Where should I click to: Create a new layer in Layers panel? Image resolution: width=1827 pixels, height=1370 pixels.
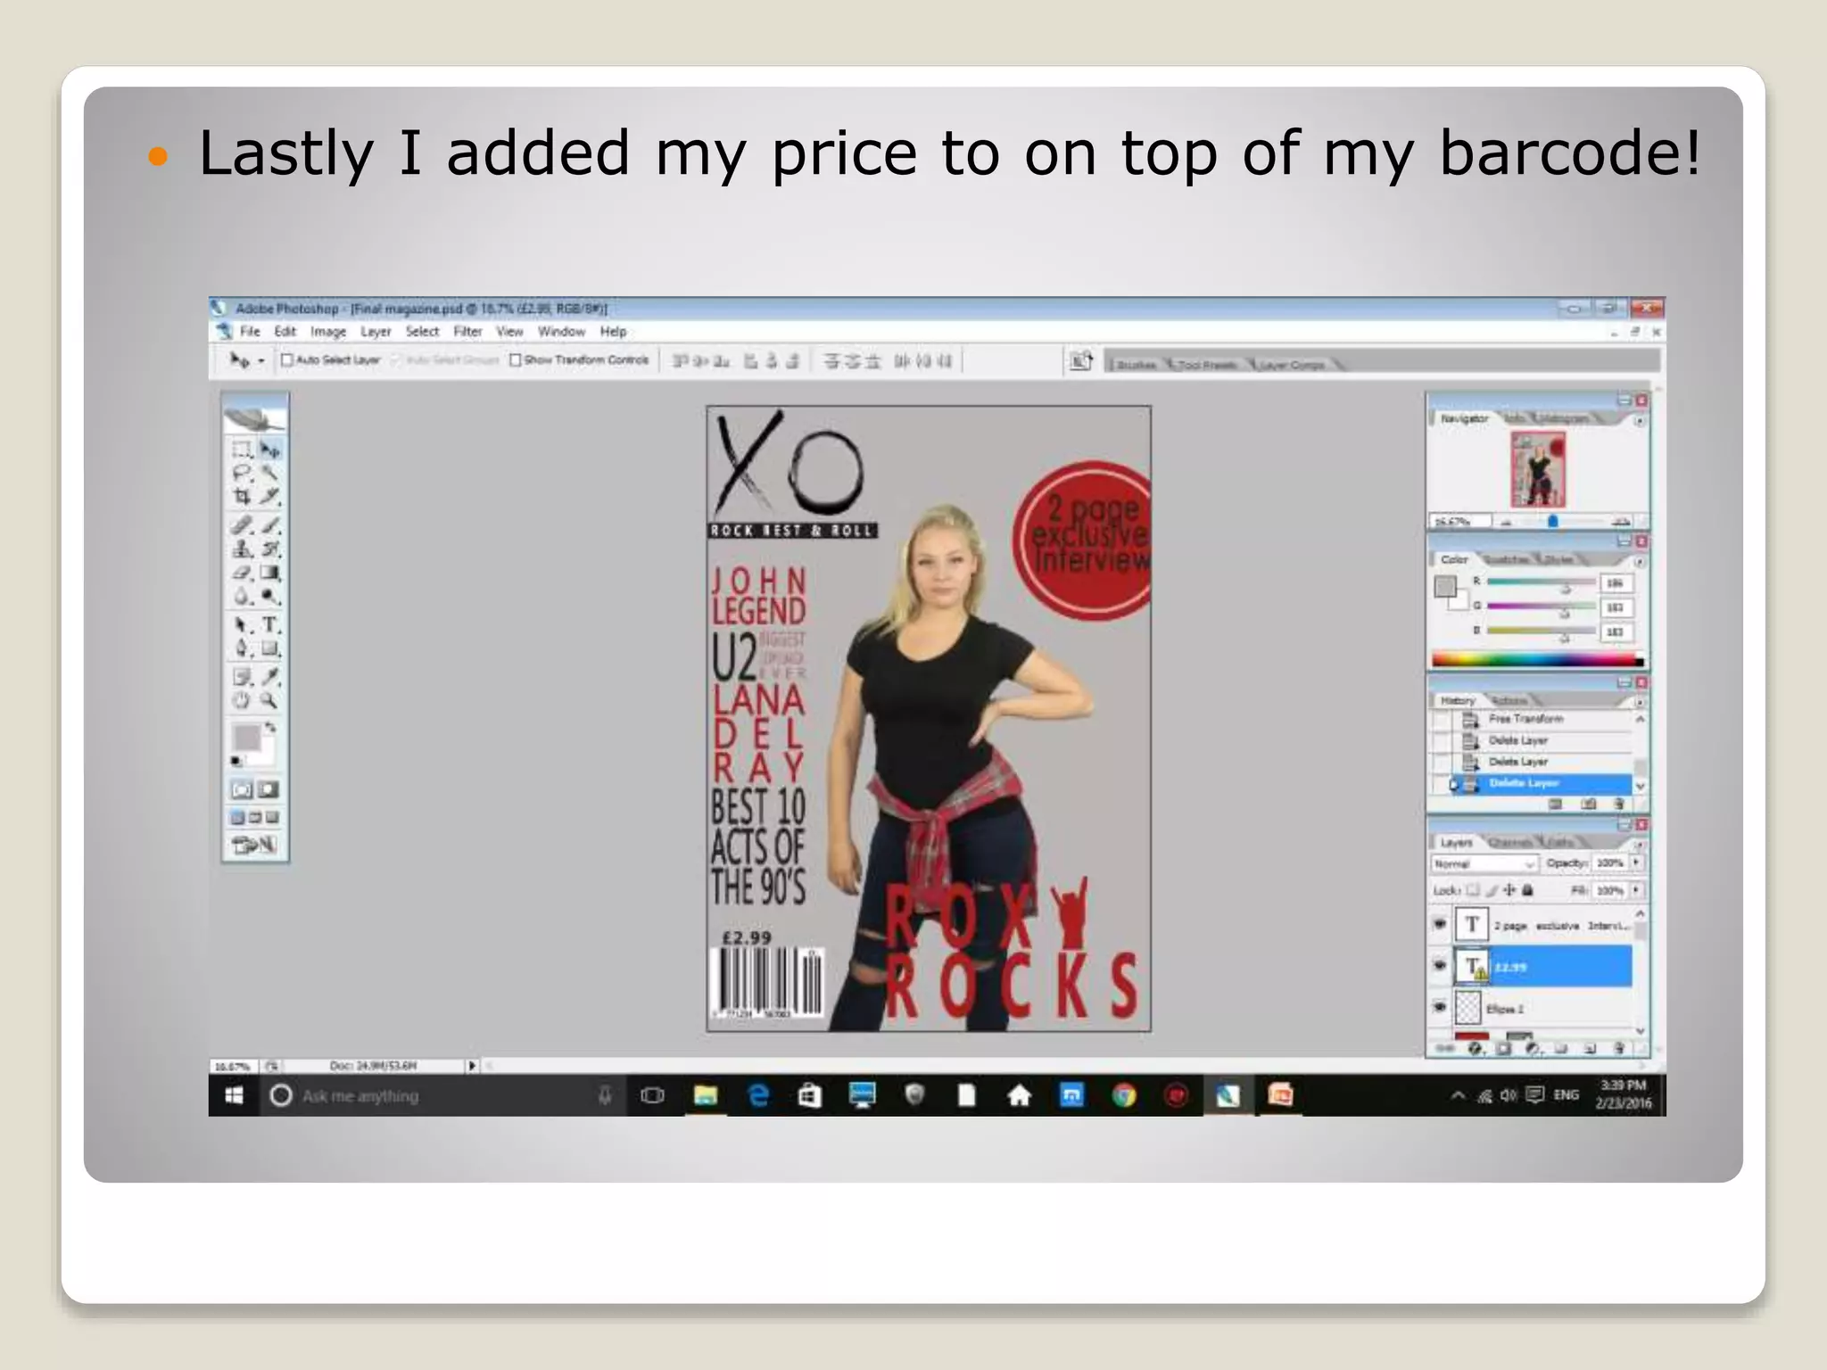(1590, 1049)
